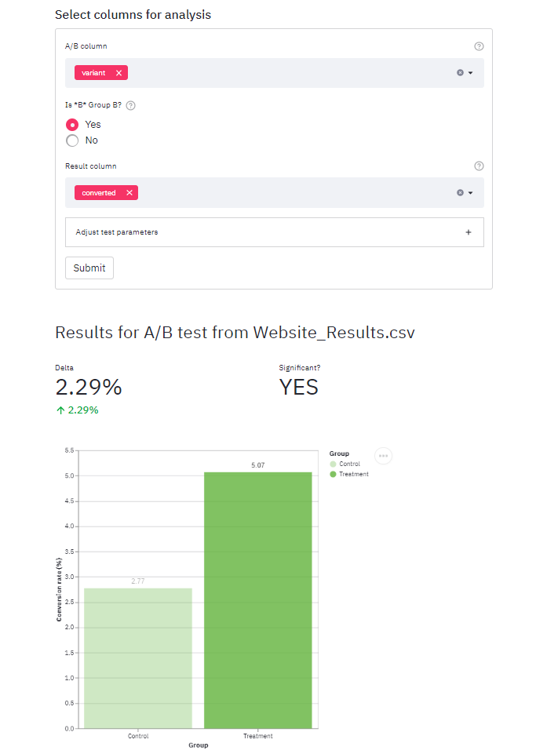Open chart options three-dot menu
The image size is (536, 754).
383,456
